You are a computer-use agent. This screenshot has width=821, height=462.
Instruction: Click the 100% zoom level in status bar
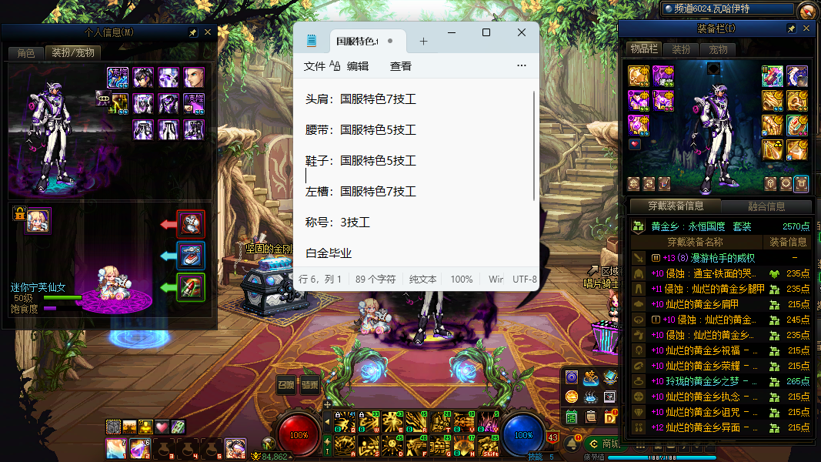pos(462,279)
